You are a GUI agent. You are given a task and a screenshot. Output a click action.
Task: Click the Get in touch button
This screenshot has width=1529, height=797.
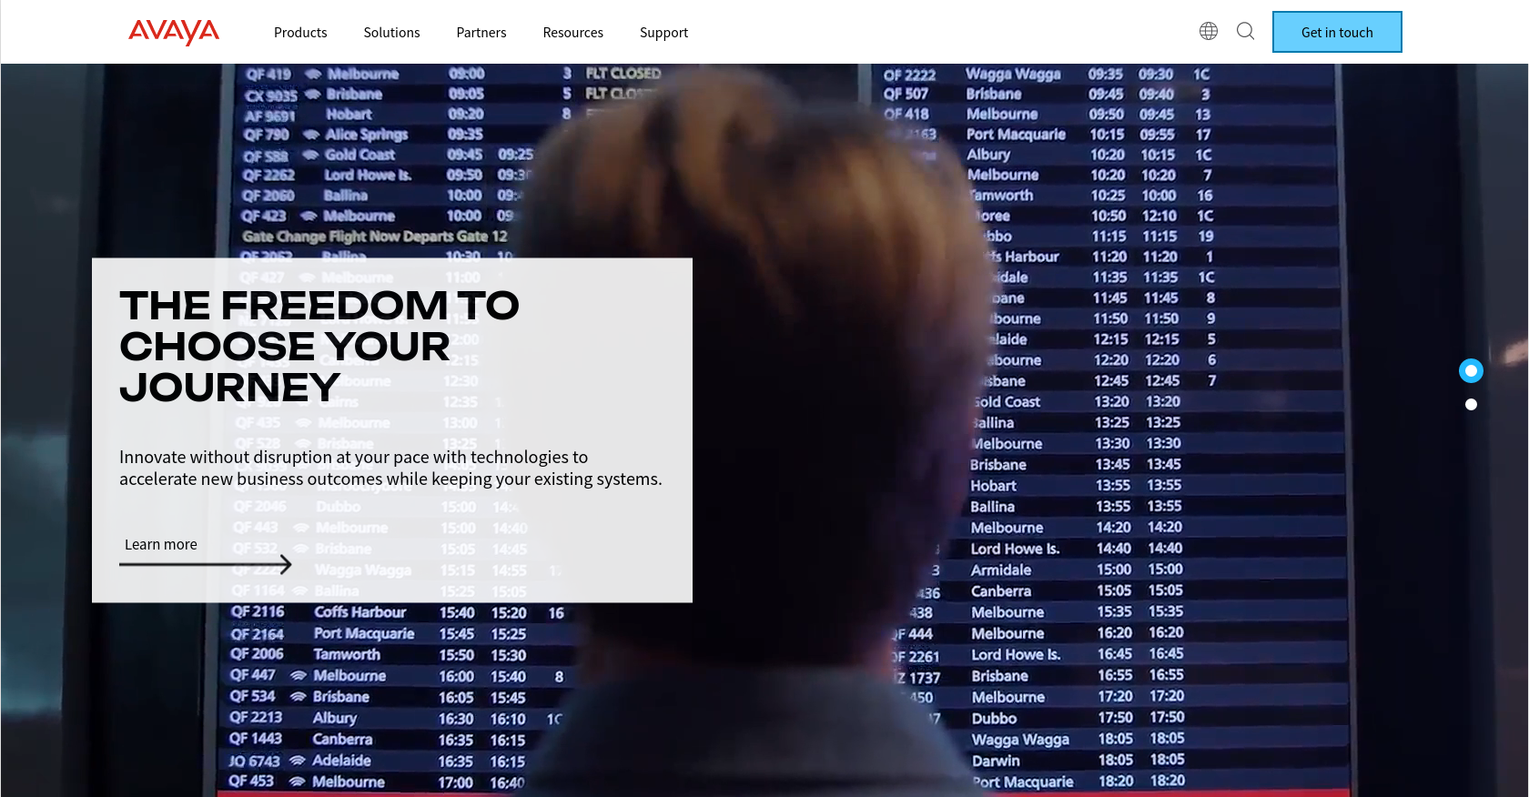[1337, 32]
